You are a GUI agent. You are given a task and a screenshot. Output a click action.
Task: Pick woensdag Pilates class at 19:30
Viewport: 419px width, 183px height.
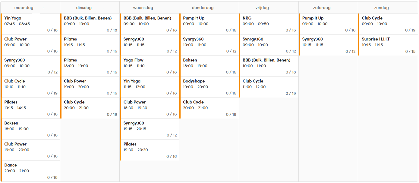[150, 150]
